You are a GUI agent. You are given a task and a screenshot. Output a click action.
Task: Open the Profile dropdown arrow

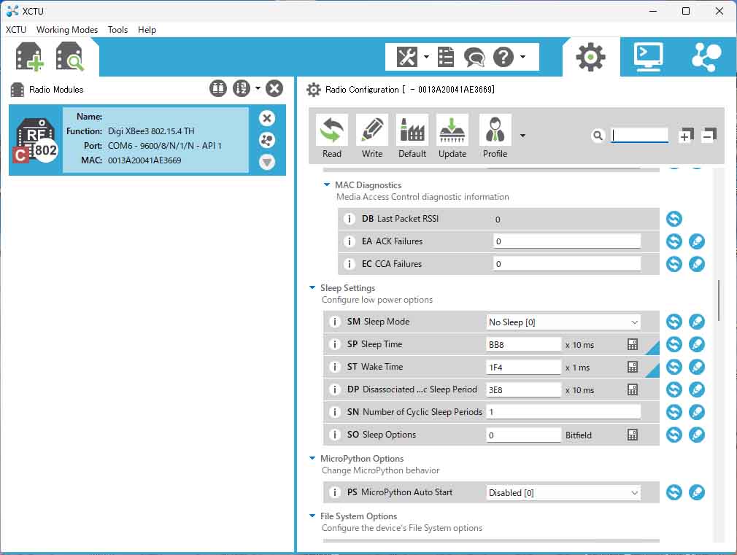(522, 136)
